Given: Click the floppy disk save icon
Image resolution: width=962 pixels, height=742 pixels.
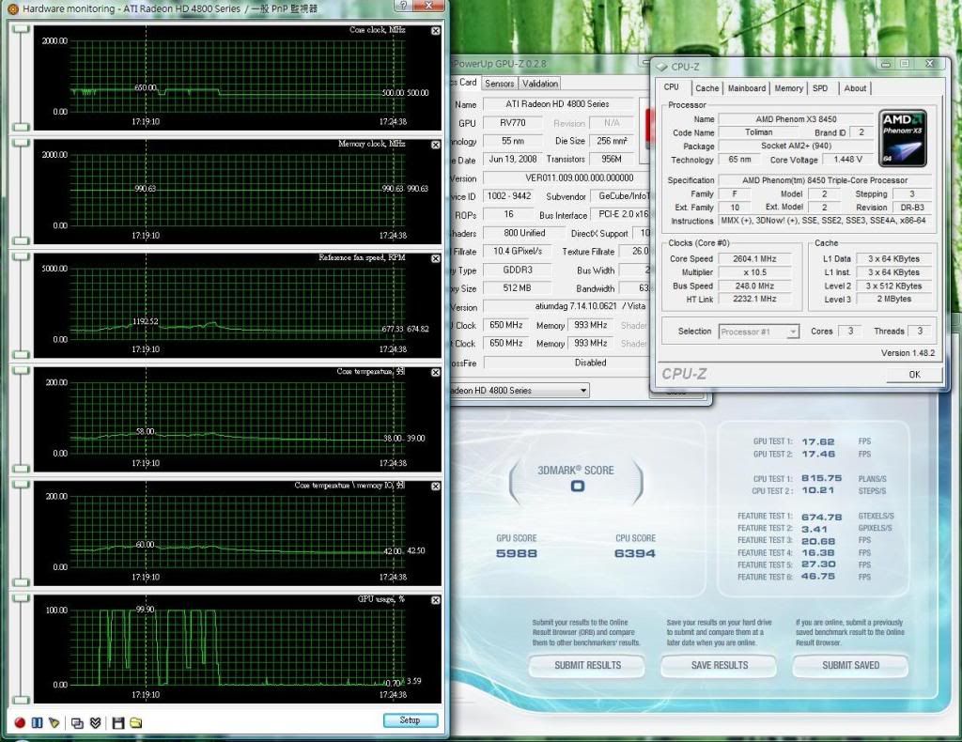Looking at the screenshot, I should coord(118,723).
